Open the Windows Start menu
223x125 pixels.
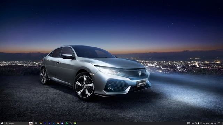tap(2, 123)
